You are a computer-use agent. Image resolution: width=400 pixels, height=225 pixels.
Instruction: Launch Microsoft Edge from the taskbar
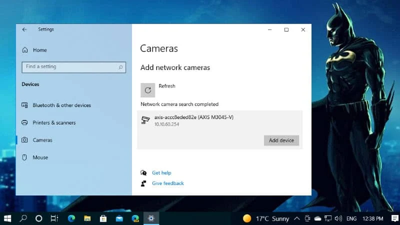pos(71,218)
